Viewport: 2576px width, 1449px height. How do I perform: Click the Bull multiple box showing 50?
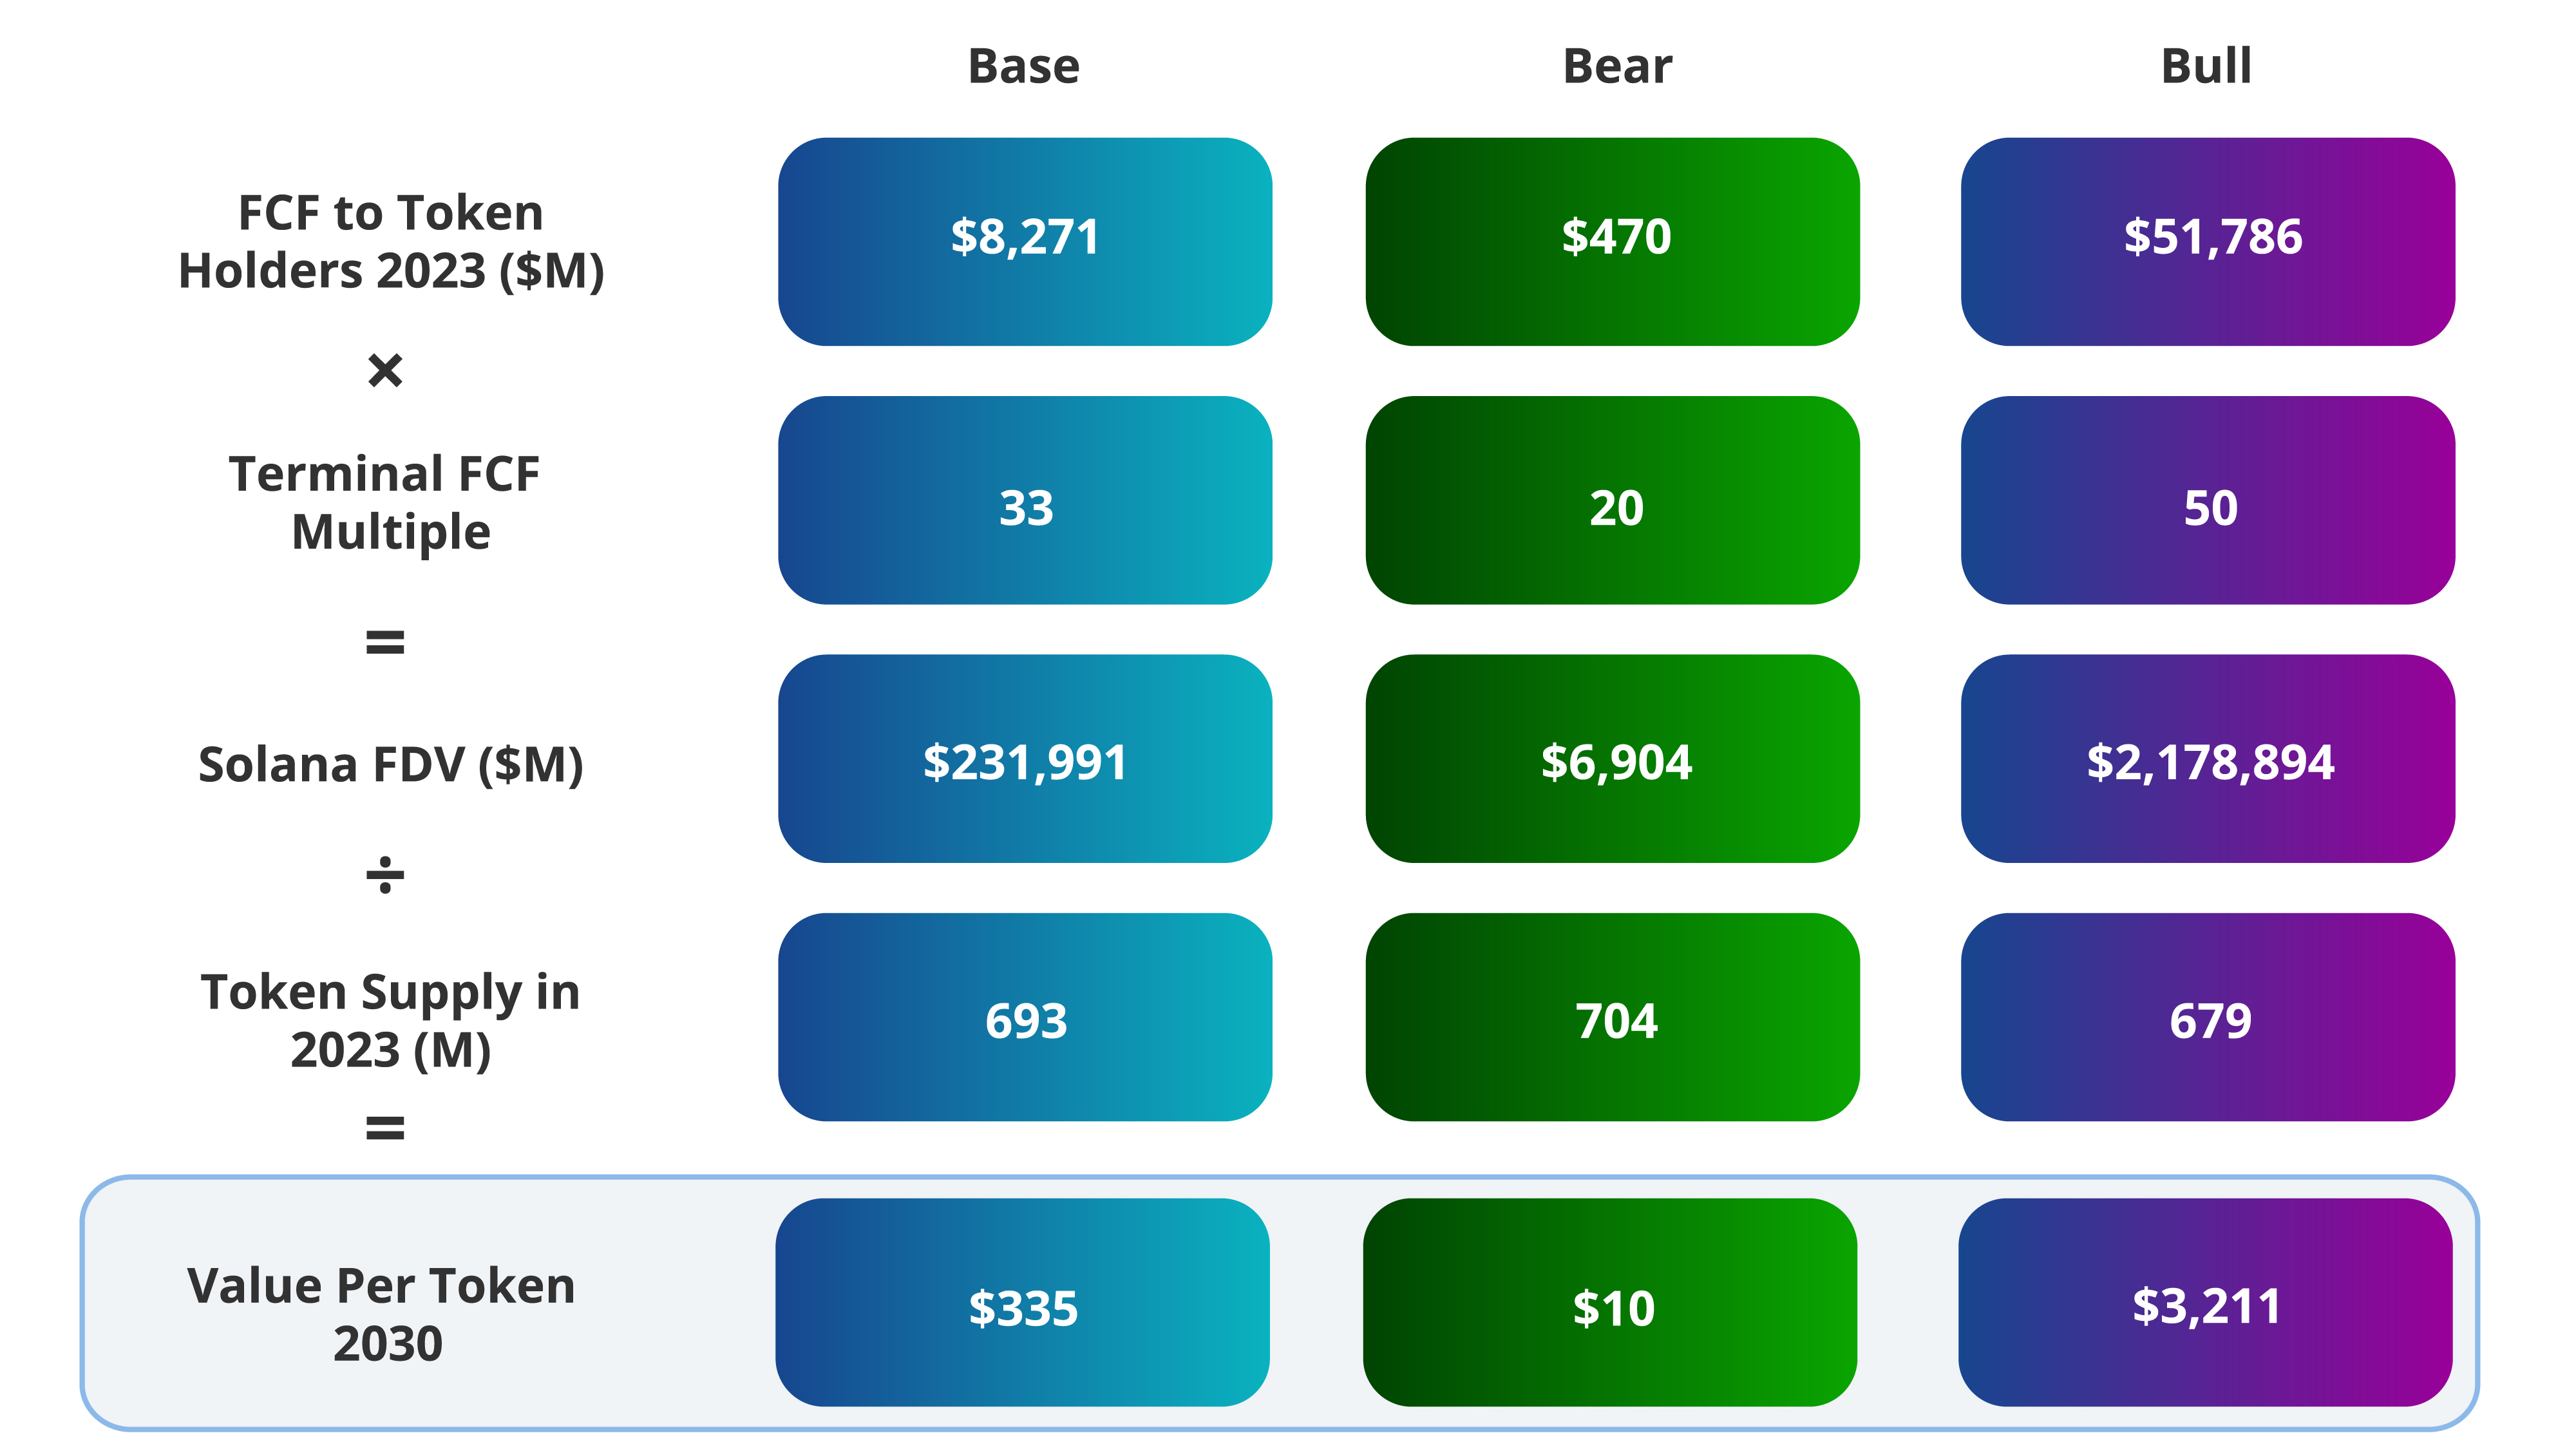click(x=2207, y=500)
